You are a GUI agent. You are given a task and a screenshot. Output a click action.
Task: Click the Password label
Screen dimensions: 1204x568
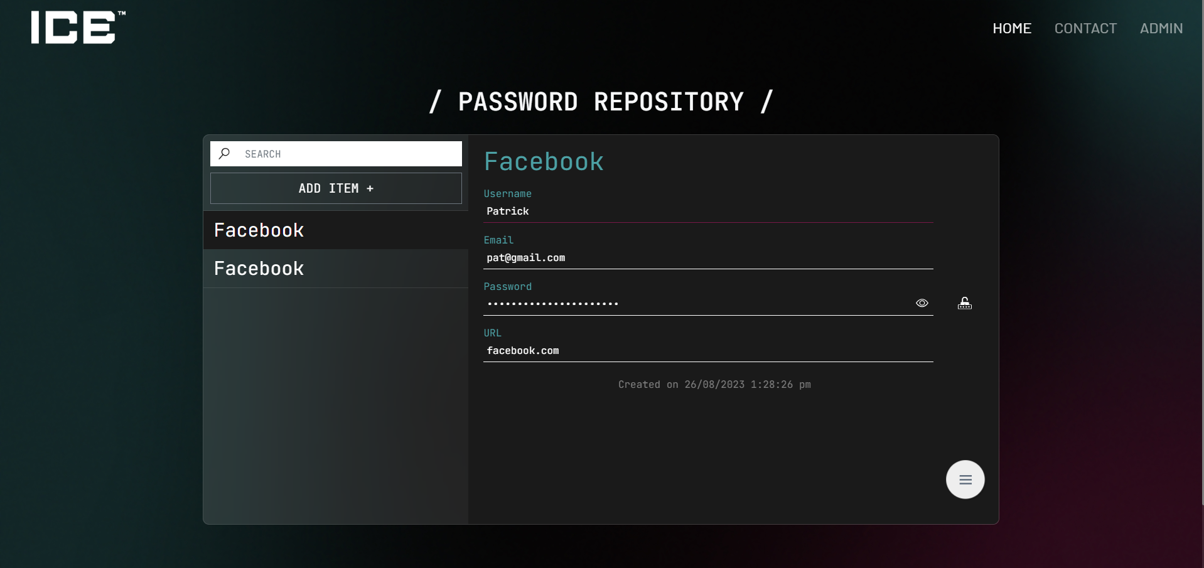tap(507, 286)
